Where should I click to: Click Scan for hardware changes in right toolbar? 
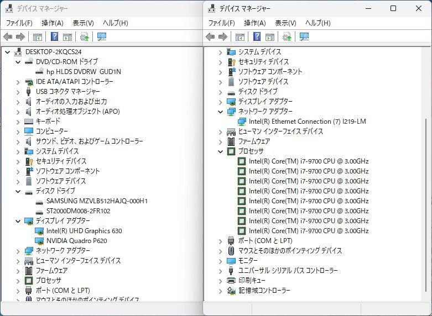coord(304,36)
